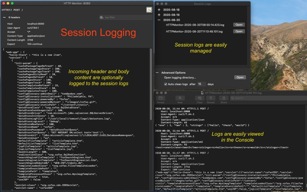Click the auto clean days field showing 15
Viewport: 307px width, 192px height.
click(x=201, y=84)
